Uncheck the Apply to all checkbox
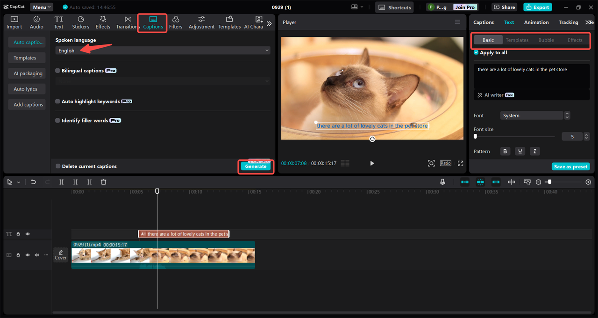 point(476,52)
